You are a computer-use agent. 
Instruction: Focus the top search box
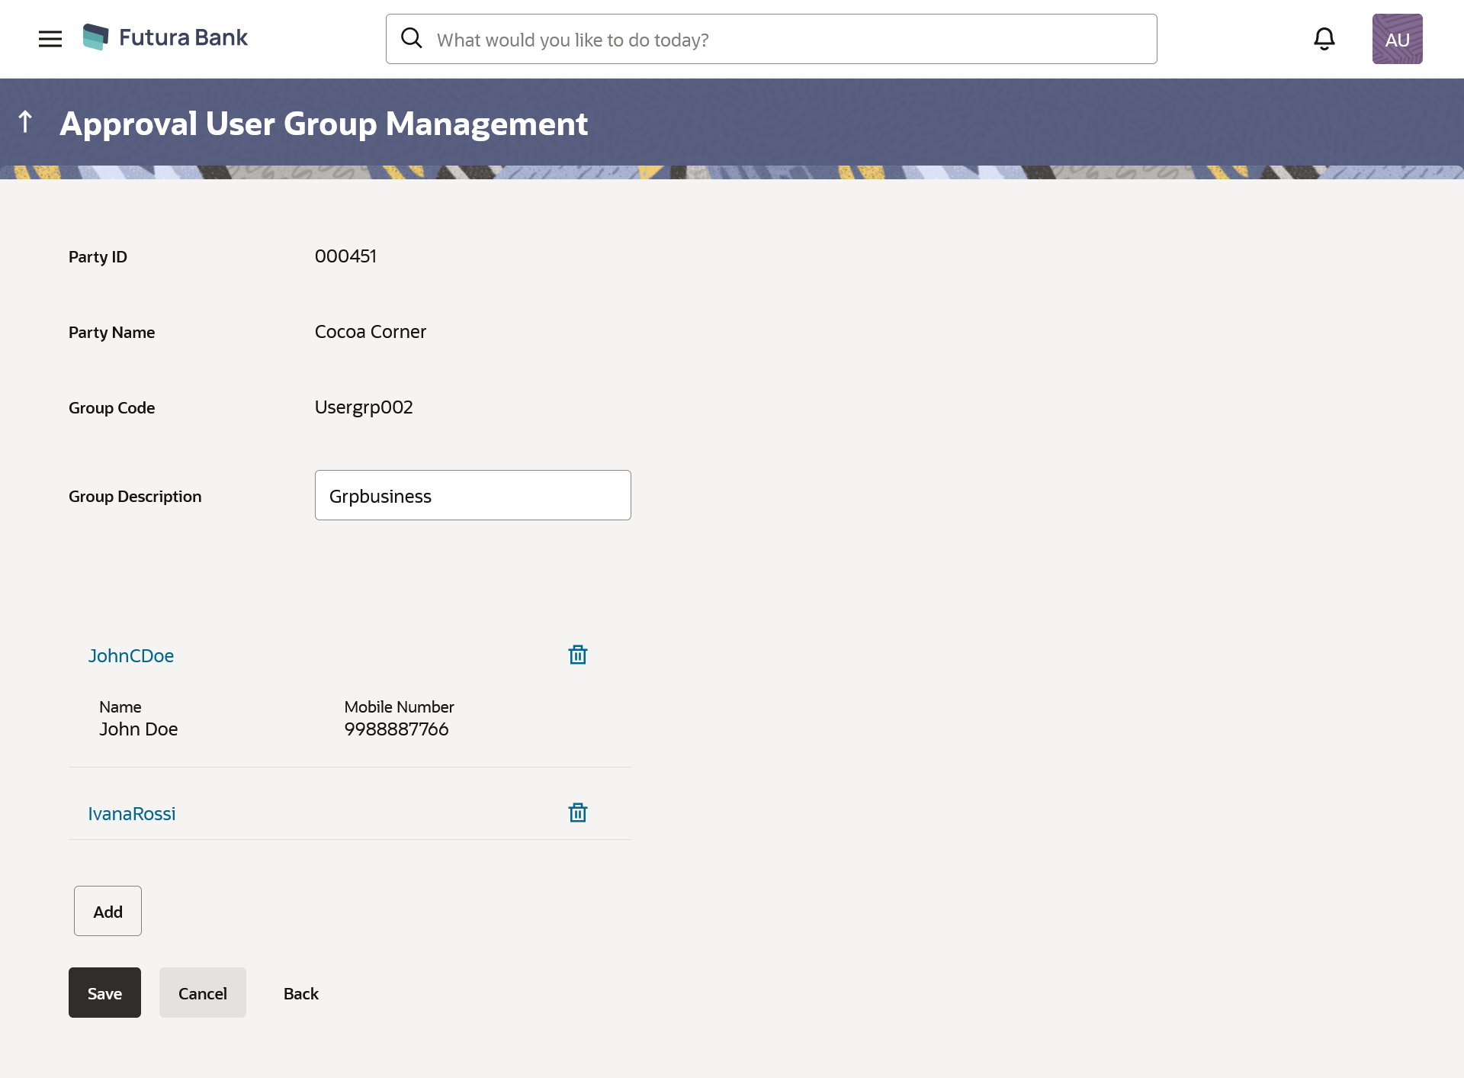(x=785, y=40)
